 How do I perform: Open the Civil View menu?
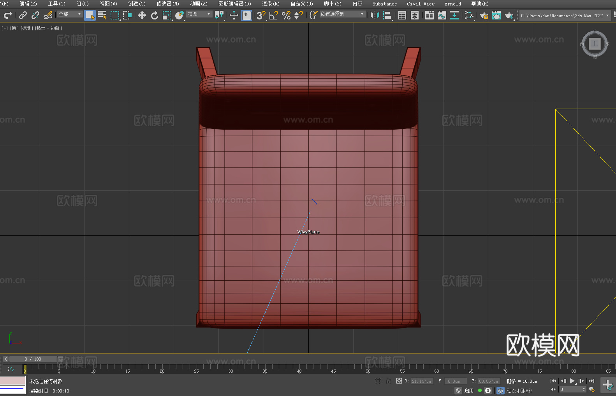point(421,4)
